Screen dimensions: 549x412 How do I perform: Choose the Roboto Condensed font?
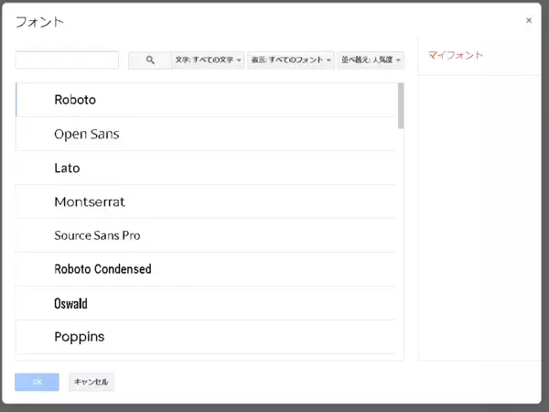[102, 269]
